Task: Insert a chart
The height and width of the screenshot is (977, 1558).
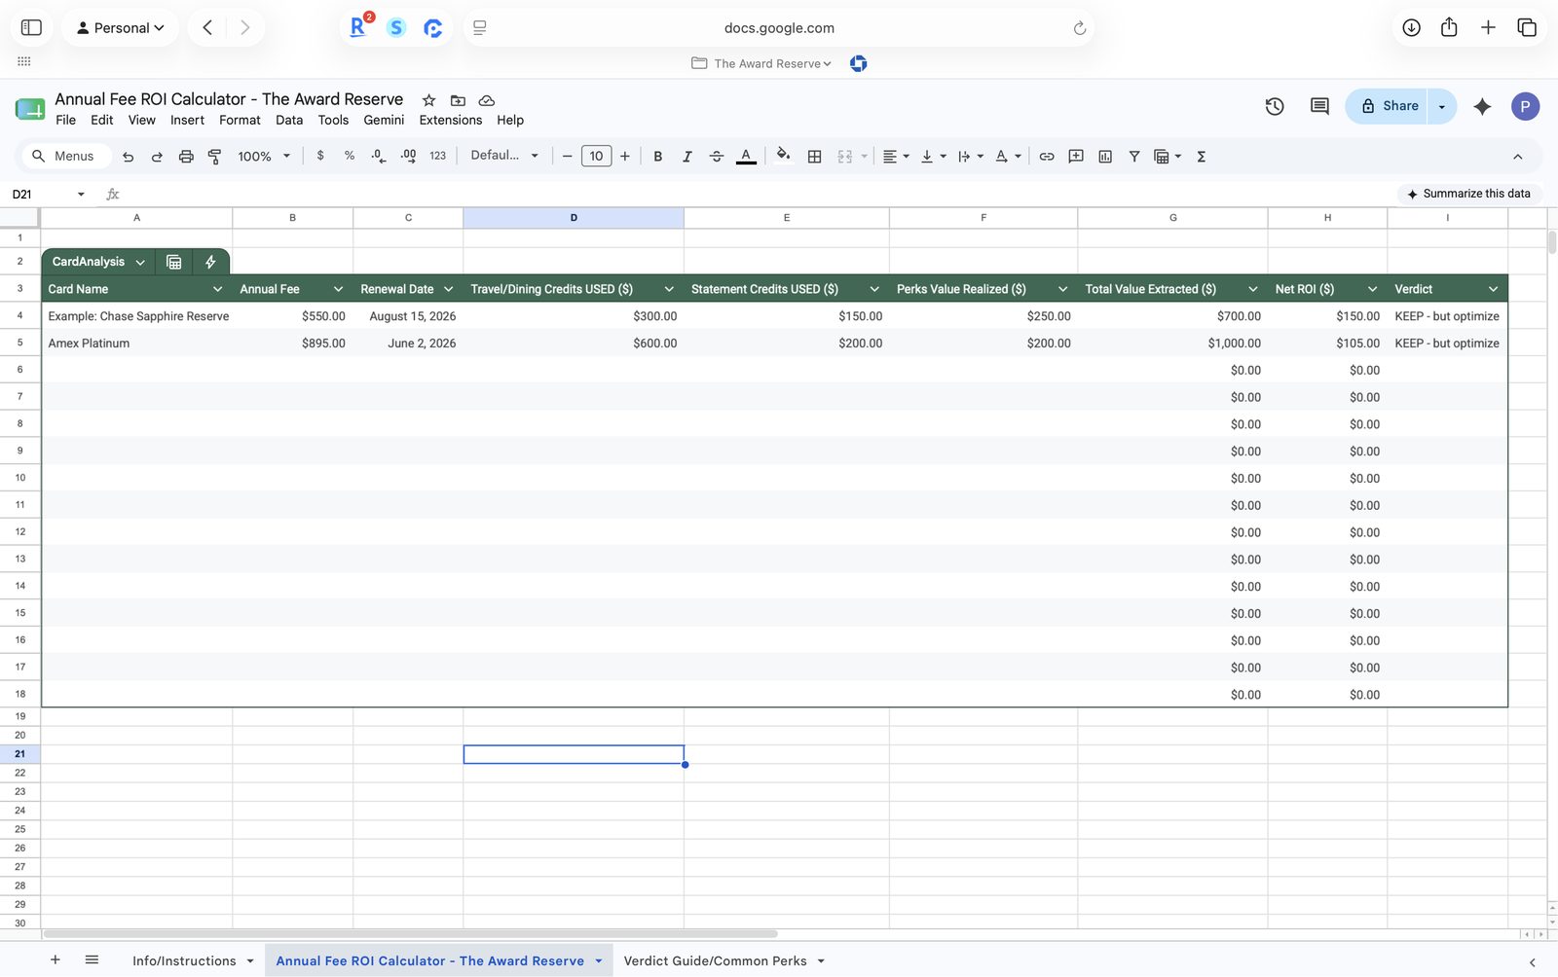Action: pyautogui.click(x=1105, y=157)
